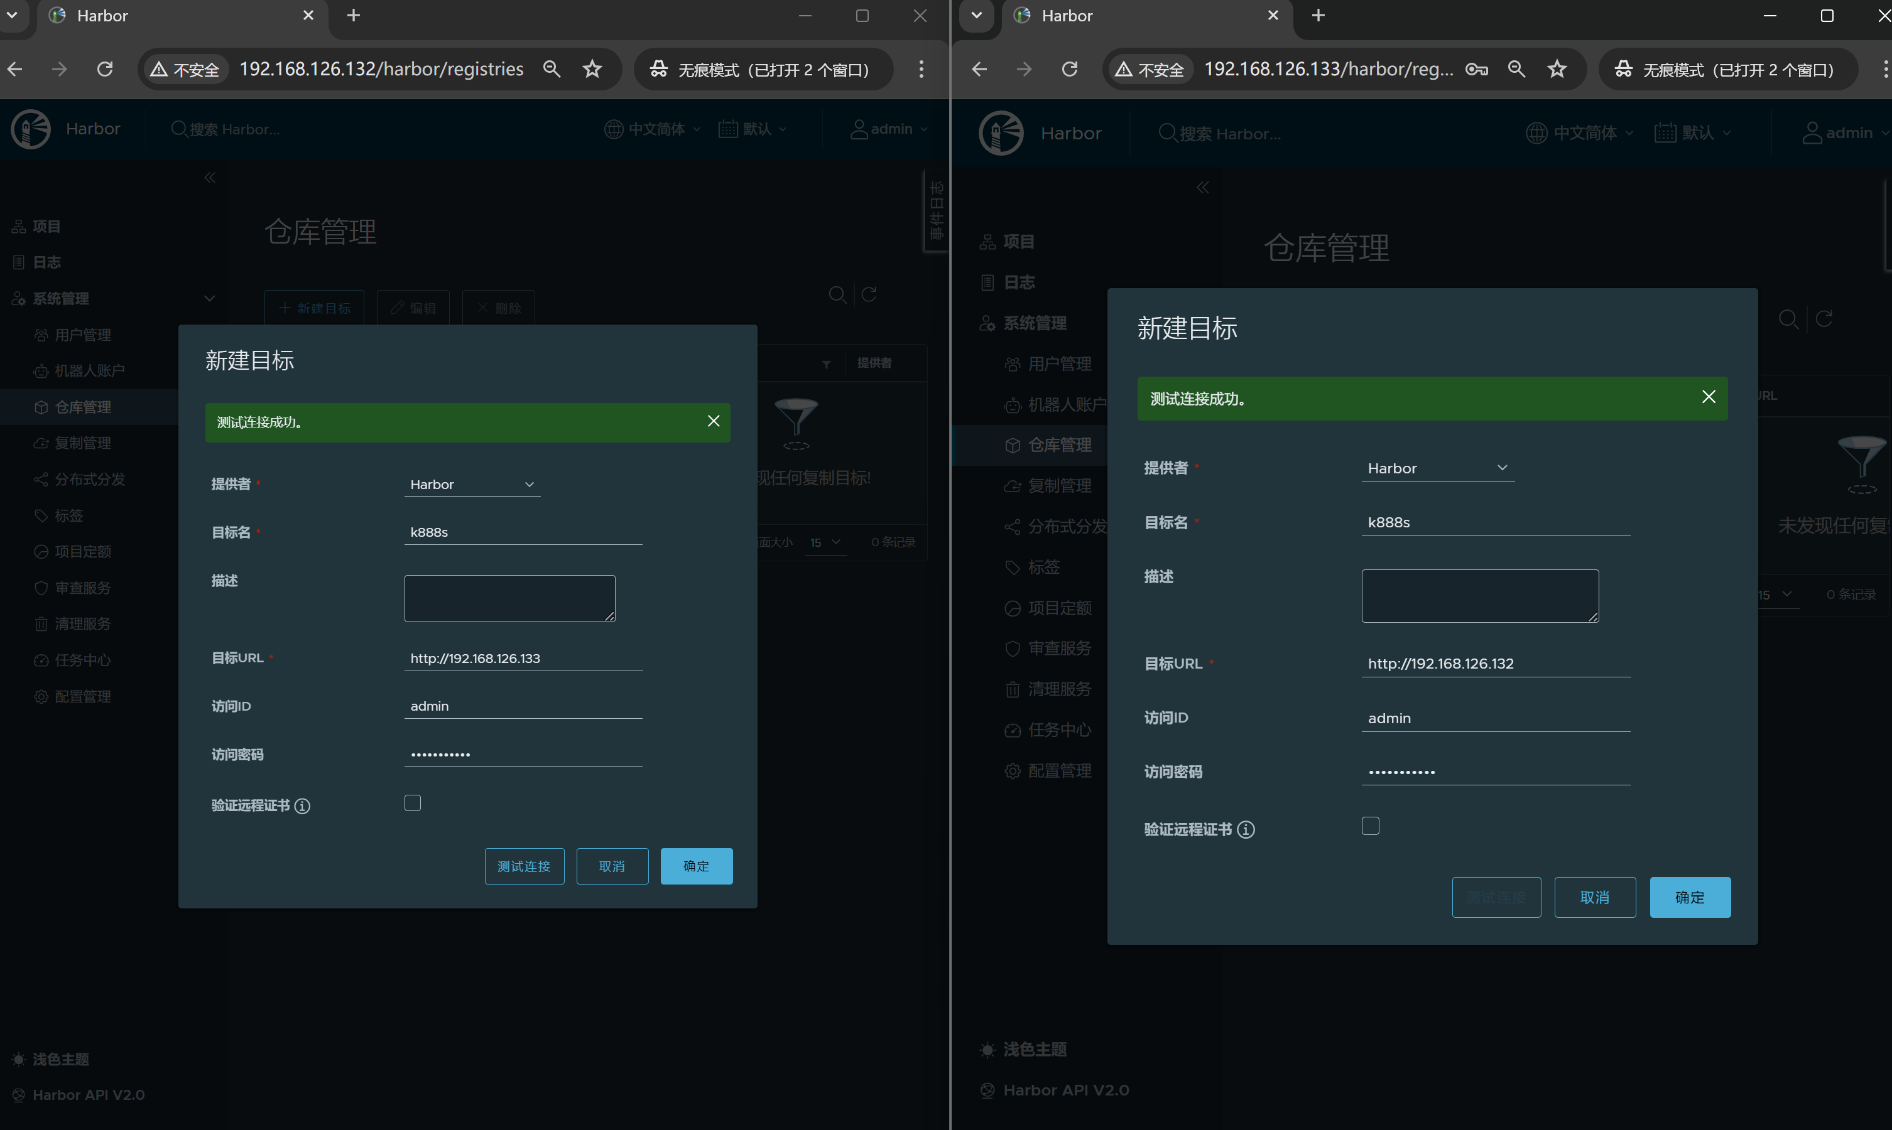Click bookmark star in left browser window
This screenshot has height=1130, width=1892.
coord(592,69)
